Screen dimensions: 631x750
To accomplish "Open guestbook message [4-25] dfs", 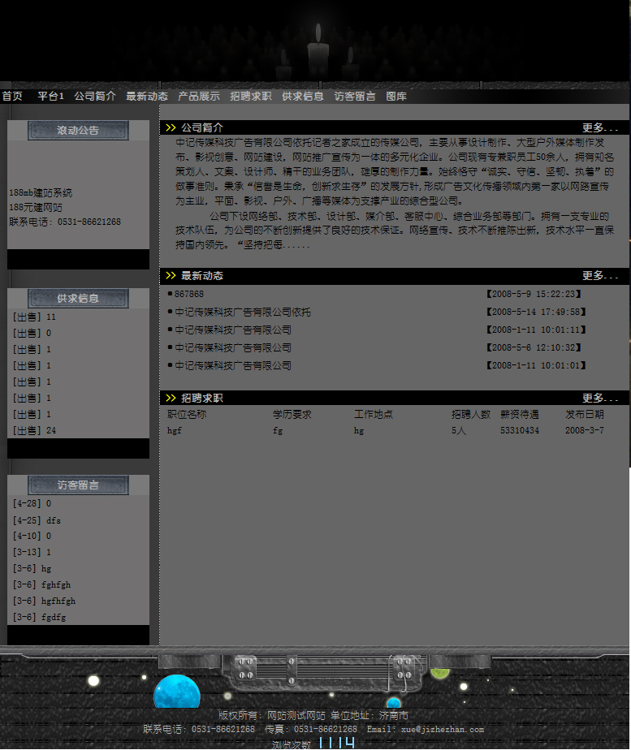I will click(37, 519).
